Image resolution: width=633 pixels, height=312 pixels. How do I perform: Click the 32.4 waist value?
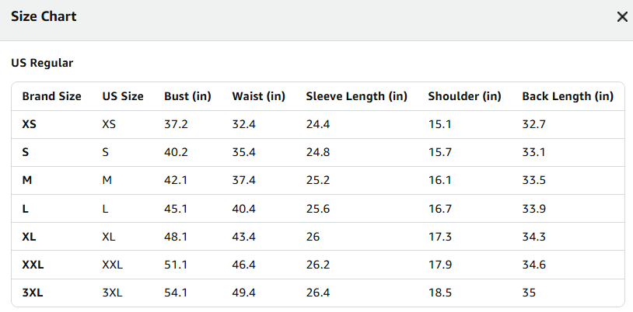[244, 124]
